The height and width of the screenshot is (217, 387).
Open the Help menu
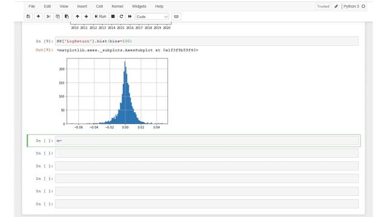159,7
